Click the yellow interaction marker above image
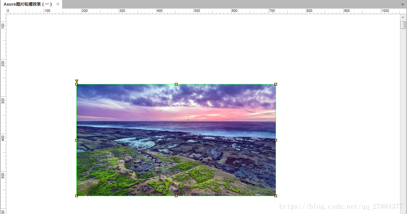This screenshot has height=214, width=407. point(77,81)
